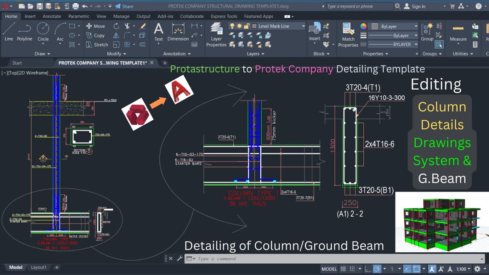
Task: Click the Undo arrow
Action: pyautogui.click(x=84, y=6)
